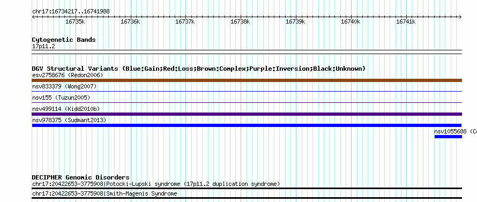Click the thin blue nsv833379 gain line

(247, 92)
